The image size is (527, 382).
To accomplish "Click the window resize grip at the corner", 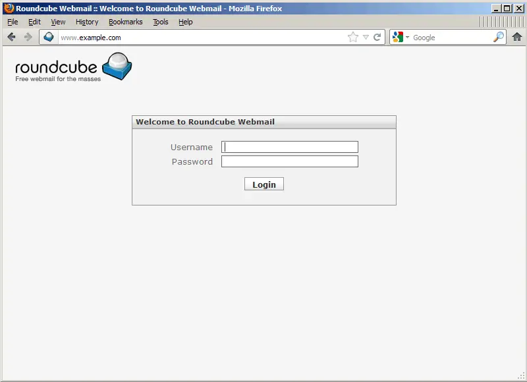I will [x=521, y=375].
